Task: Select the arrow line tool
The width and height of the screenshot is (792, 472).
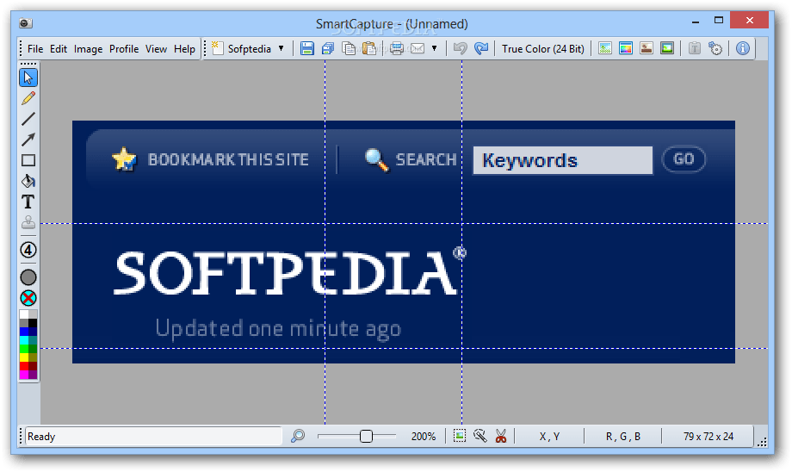Action: 28,140
